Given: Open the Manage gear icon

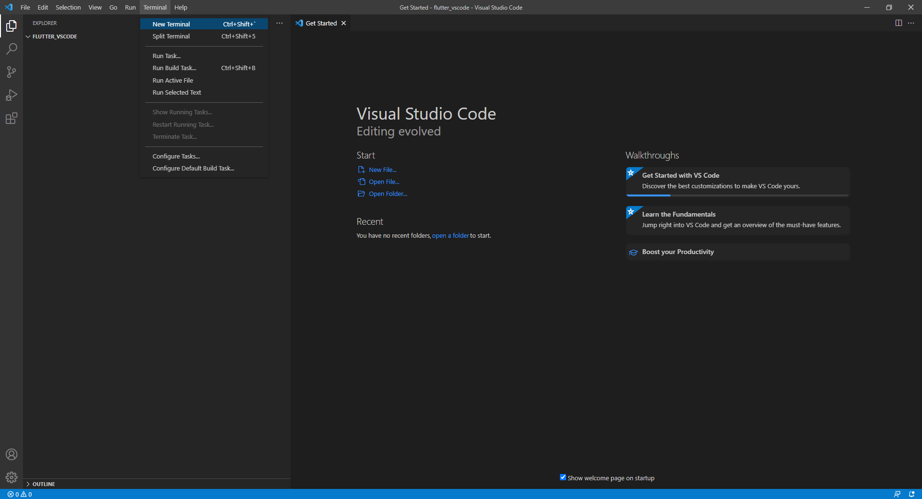Looking at the screenshot, I should pyautogui.click(x=12, y=477).
